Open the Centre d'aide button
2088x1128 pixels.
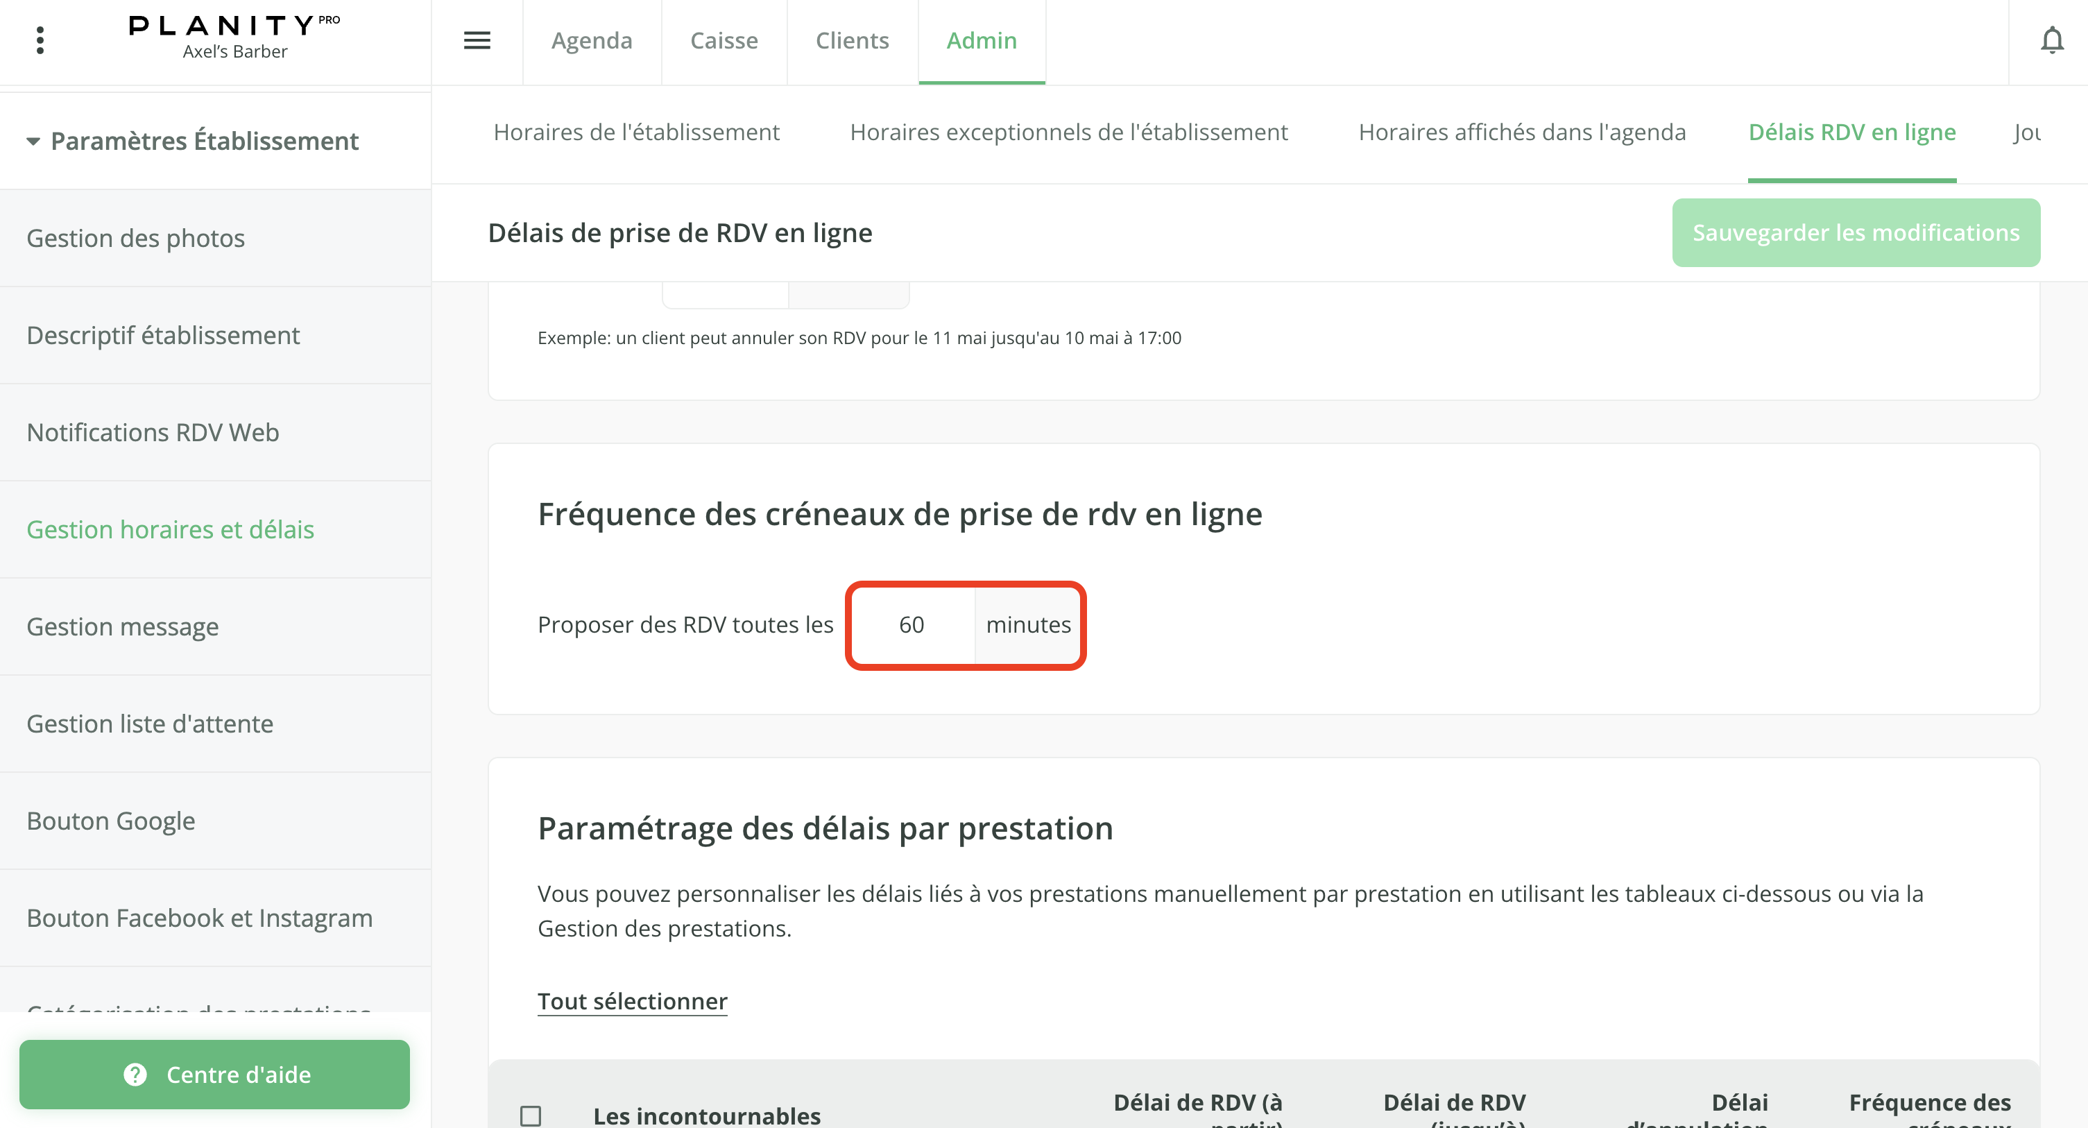pyautogui.click(x=215, y=1075)
